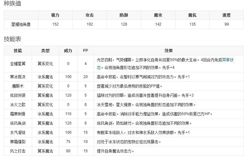
Task: Click the 技能表 section heading
Action: pos(12,39)
